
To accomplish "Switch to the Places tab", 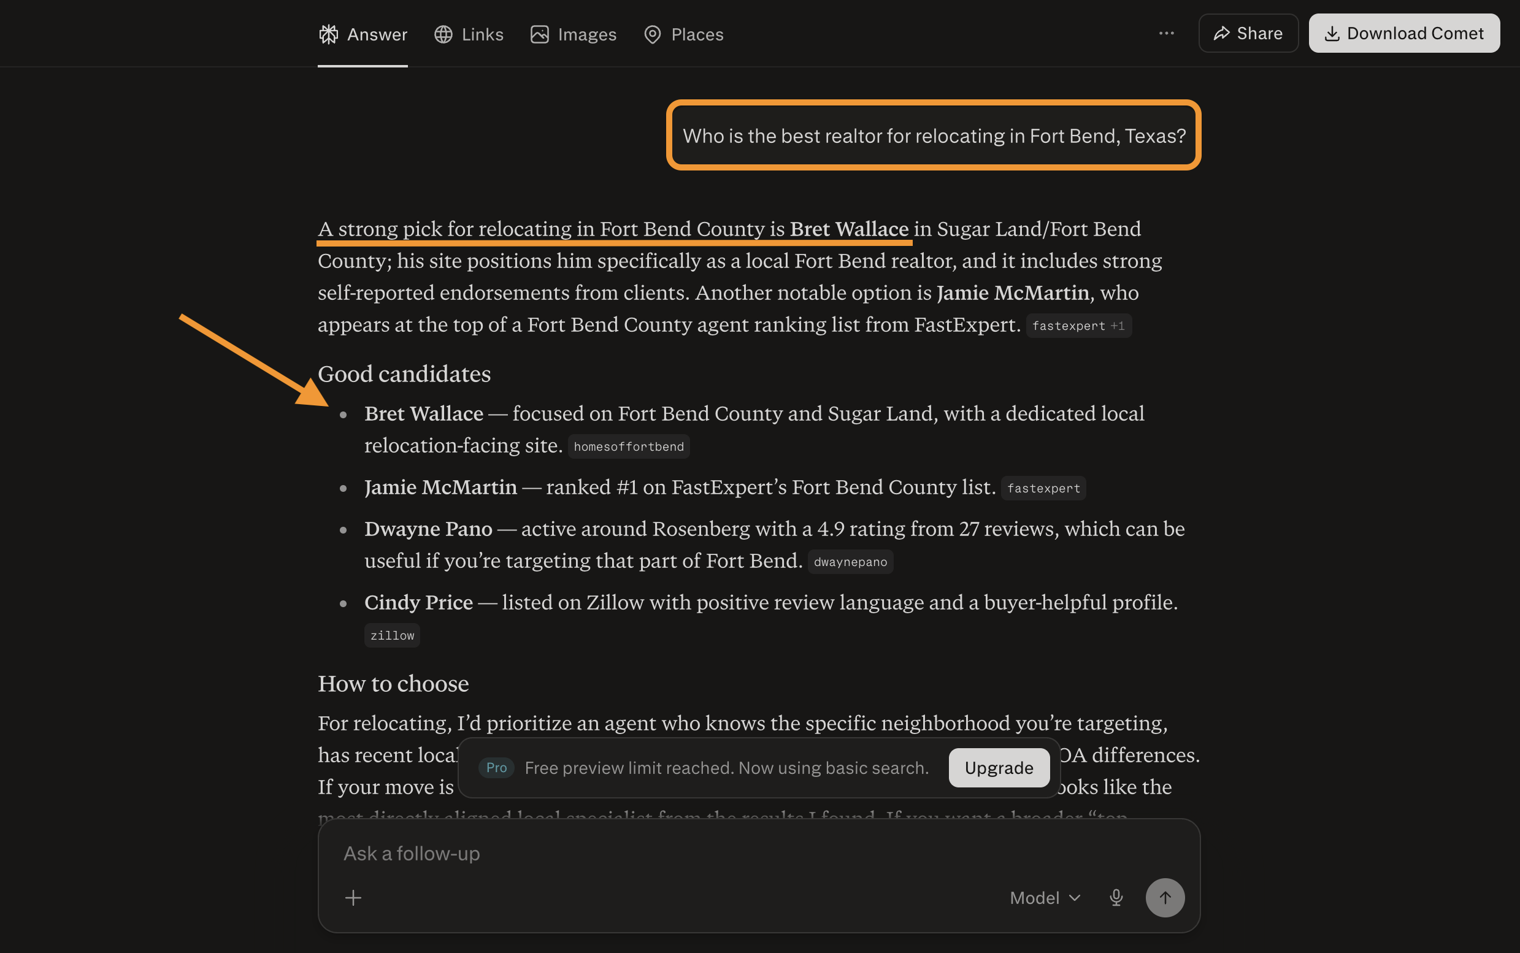I will click(x=683, y=34).
